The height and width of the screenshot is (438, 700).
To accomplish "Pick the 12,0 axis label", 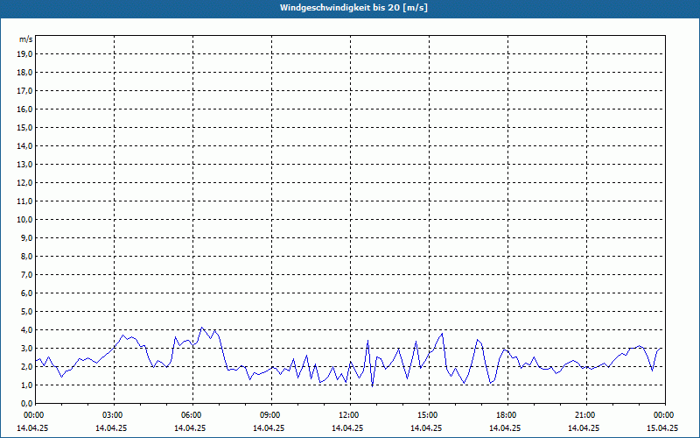I will click(x=24, y=183).
